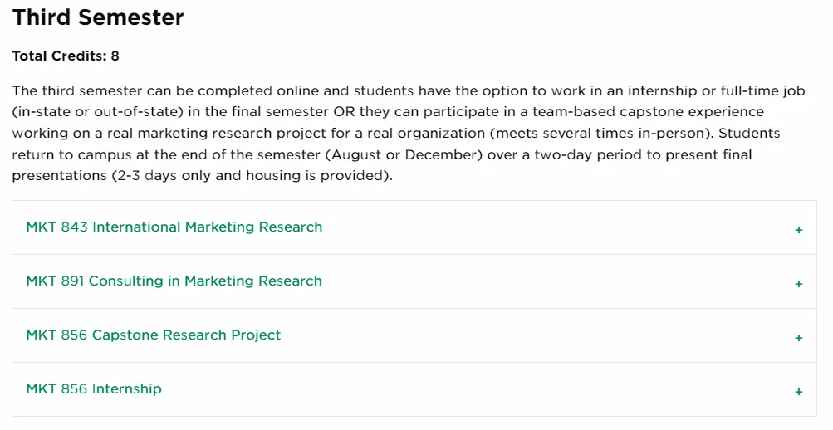
Task: Expand the MKT 891 accordion row
Action: pos(498,281)
